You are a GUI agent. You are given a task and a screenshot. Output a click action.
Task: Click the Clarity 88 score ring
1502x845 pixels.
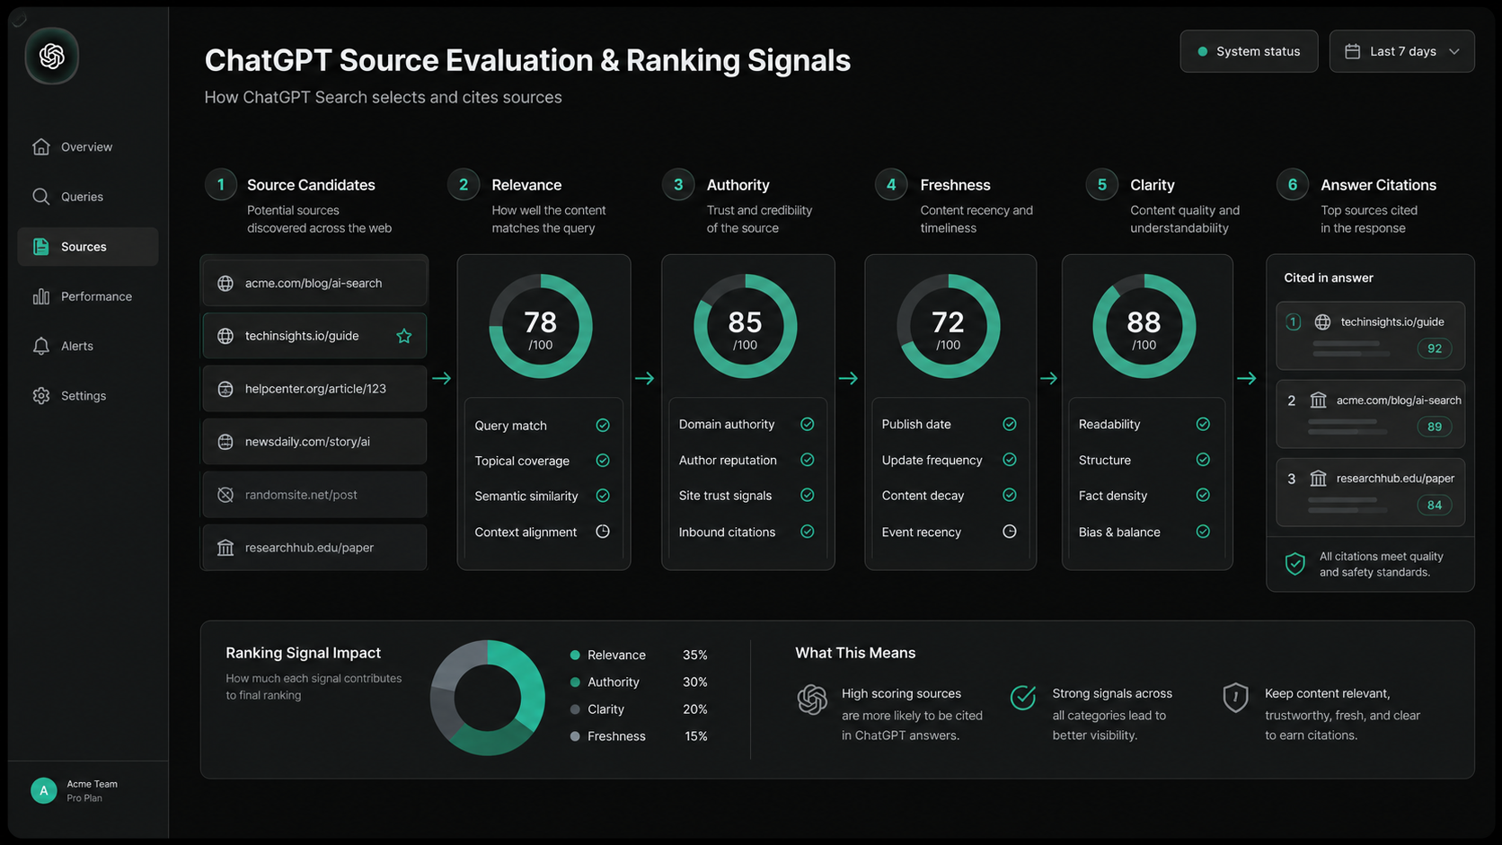tap(1144, 326)
